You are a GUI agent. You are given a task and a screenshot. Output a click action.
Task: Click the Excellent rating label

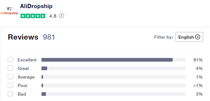point(27,60)
